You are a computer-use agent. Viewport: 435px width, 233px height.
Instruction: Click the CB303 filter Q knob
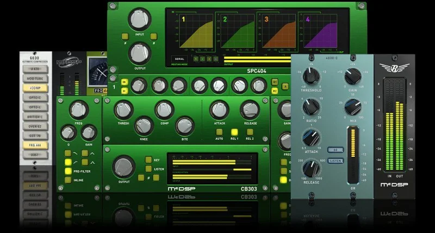tap(69, 132)
